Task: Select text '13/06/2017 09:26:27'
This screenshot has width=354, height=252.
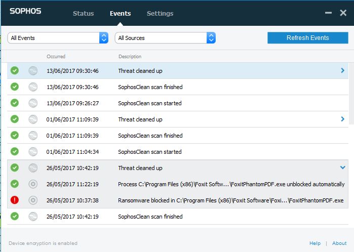Action: (x=73, y=103)
